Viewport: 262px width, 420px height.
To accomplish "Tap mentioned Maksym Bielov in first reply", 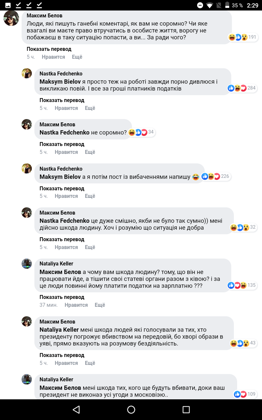I will coord(60,82).
